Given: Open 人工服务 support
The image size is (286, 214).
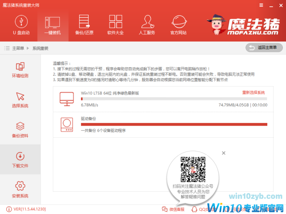Looking at the screenshot, I should (x=147, y=25).
